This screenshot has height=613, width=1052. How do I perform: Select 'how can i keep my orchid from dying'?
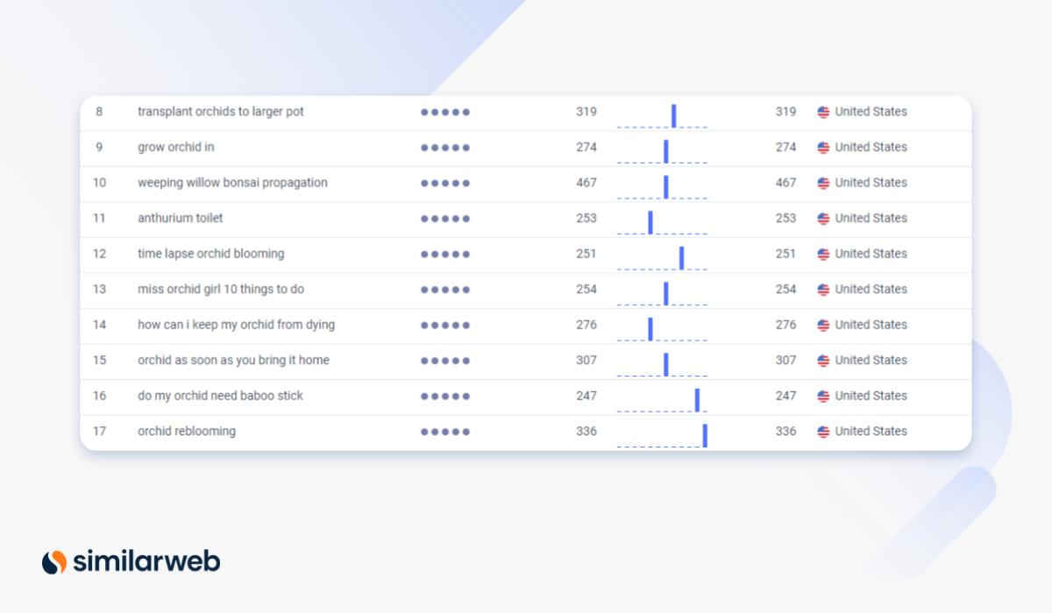236,325
